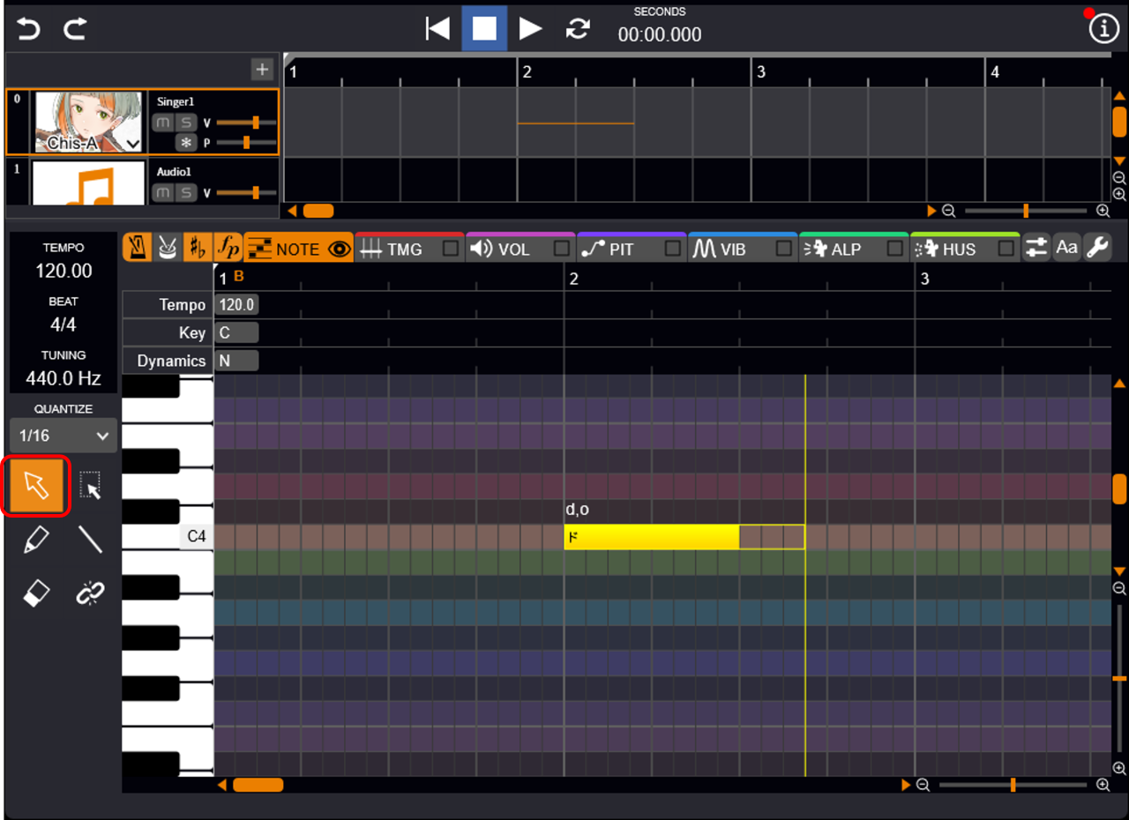The height and width of the screenshot is (820, 1129).
Task: Expand the Chis-A singer dropdown
Action: coord(132,143)
